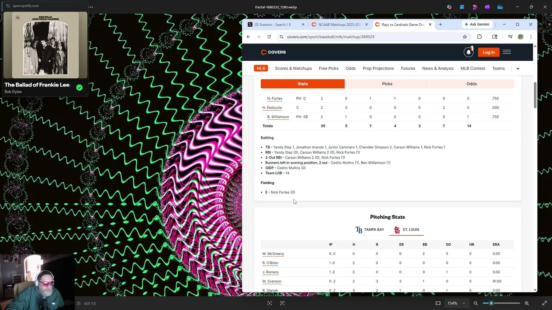Expand the Covers nav overflow arrow
Image resolution: width=552 pixels, height=310 pixels.
(x=518, y=68)
